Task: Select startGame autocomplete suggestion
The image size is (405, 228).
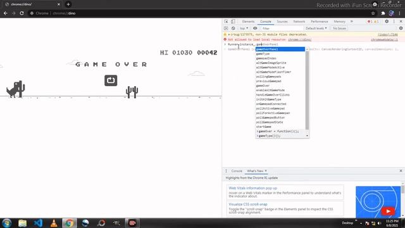Action: (x=280, y=127)
